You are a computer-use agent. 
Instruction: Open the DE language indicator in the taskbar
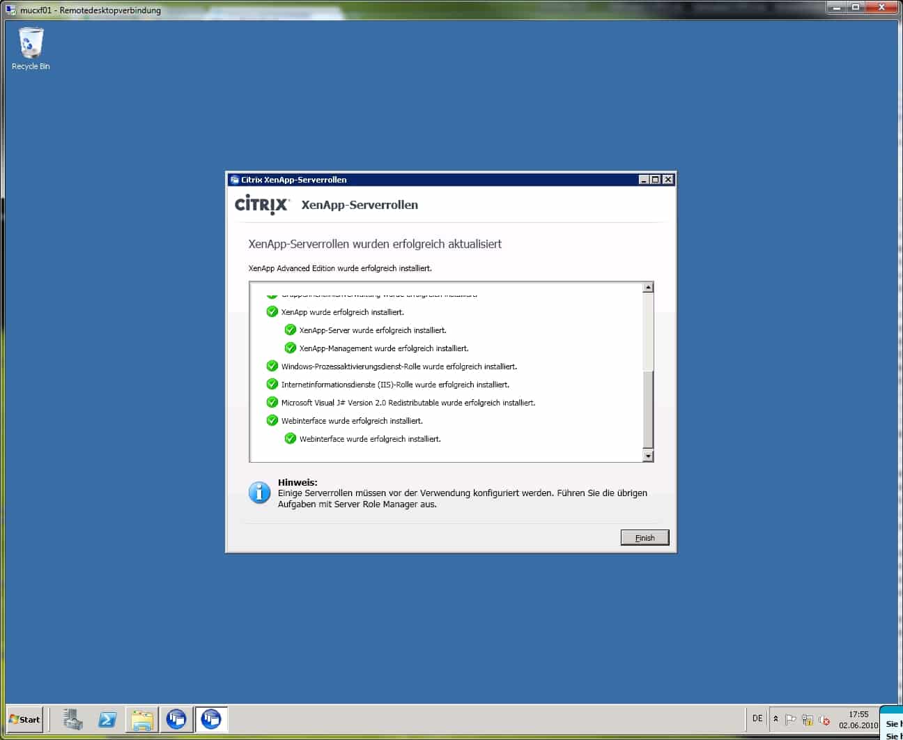pyautogui.click(x=757, y=718)
